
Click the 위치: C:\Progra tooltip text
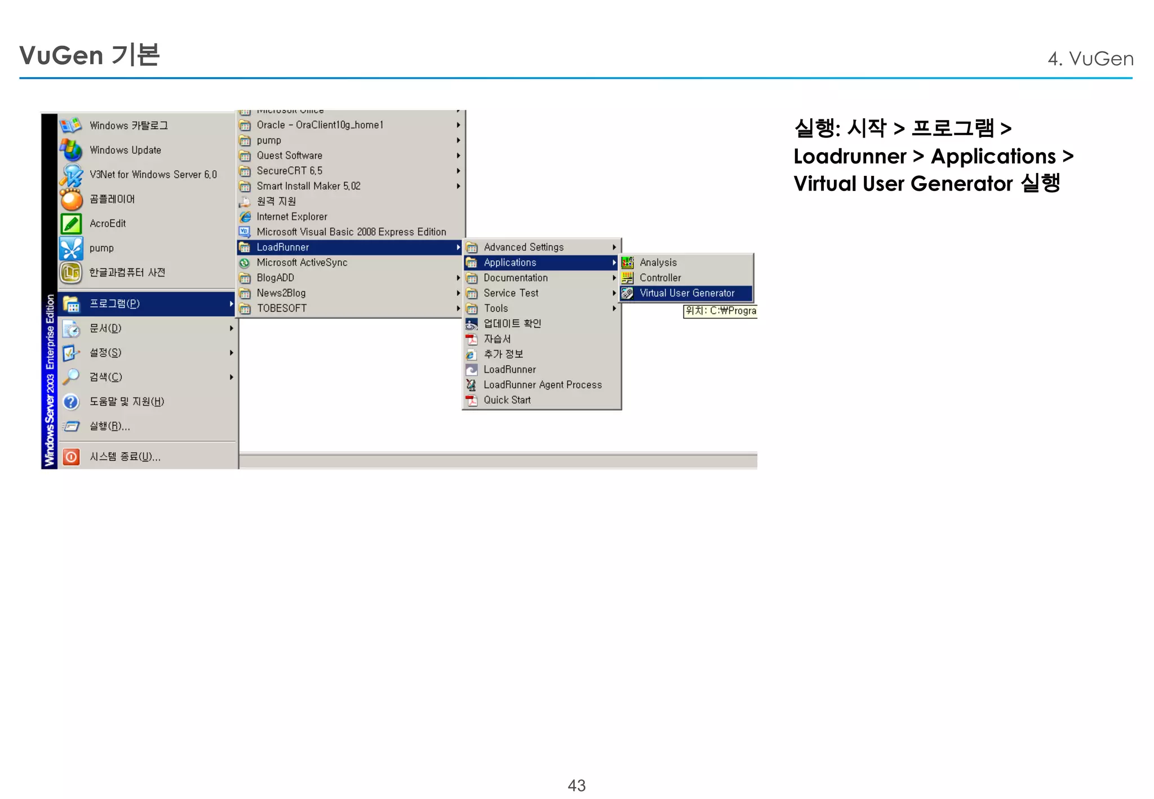coord(721,311)
